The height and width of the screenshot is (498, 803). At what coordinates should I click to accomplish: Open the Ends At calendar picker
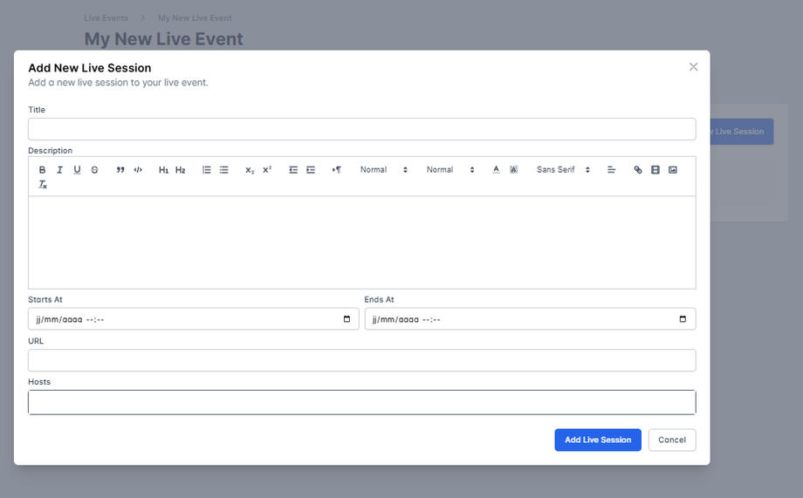click(683, 319)
